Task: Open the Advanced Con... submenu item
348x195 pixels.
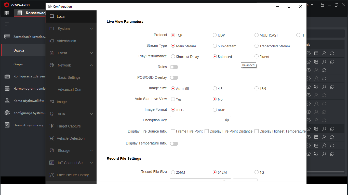Action: [71, 90]
